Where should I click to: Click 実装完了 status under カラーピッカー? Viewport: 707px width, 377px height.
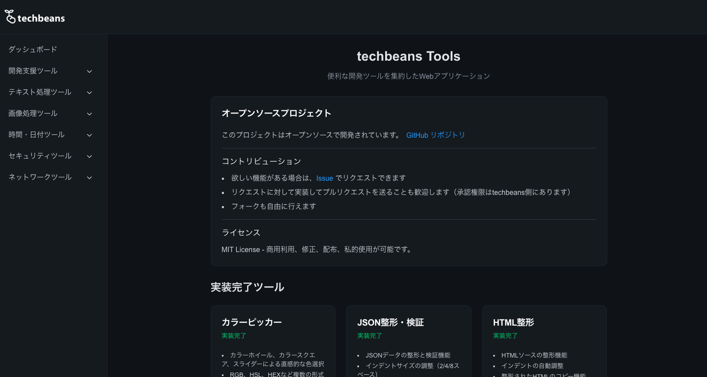coord(234,336)
